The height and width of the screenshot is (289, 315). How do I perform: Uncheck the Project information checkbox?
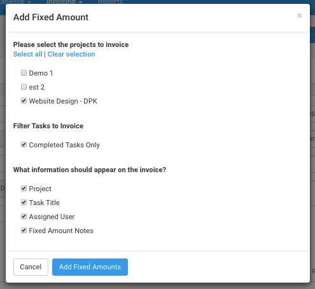(24, 189)
